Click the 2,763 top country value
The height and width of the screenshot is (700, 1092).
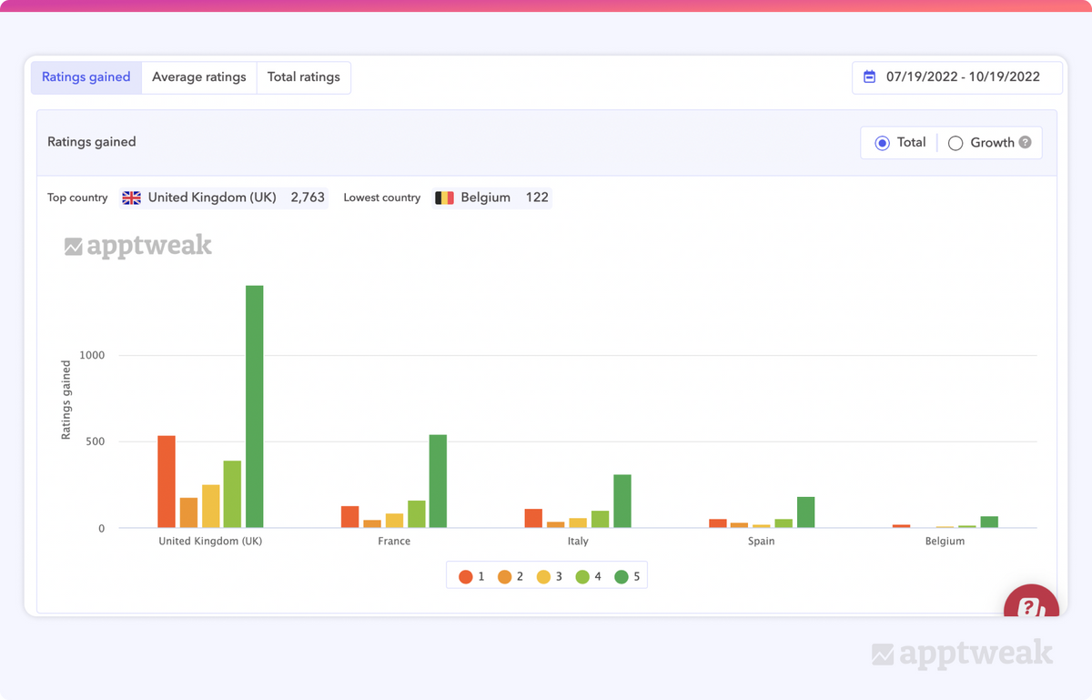(308, 198)
